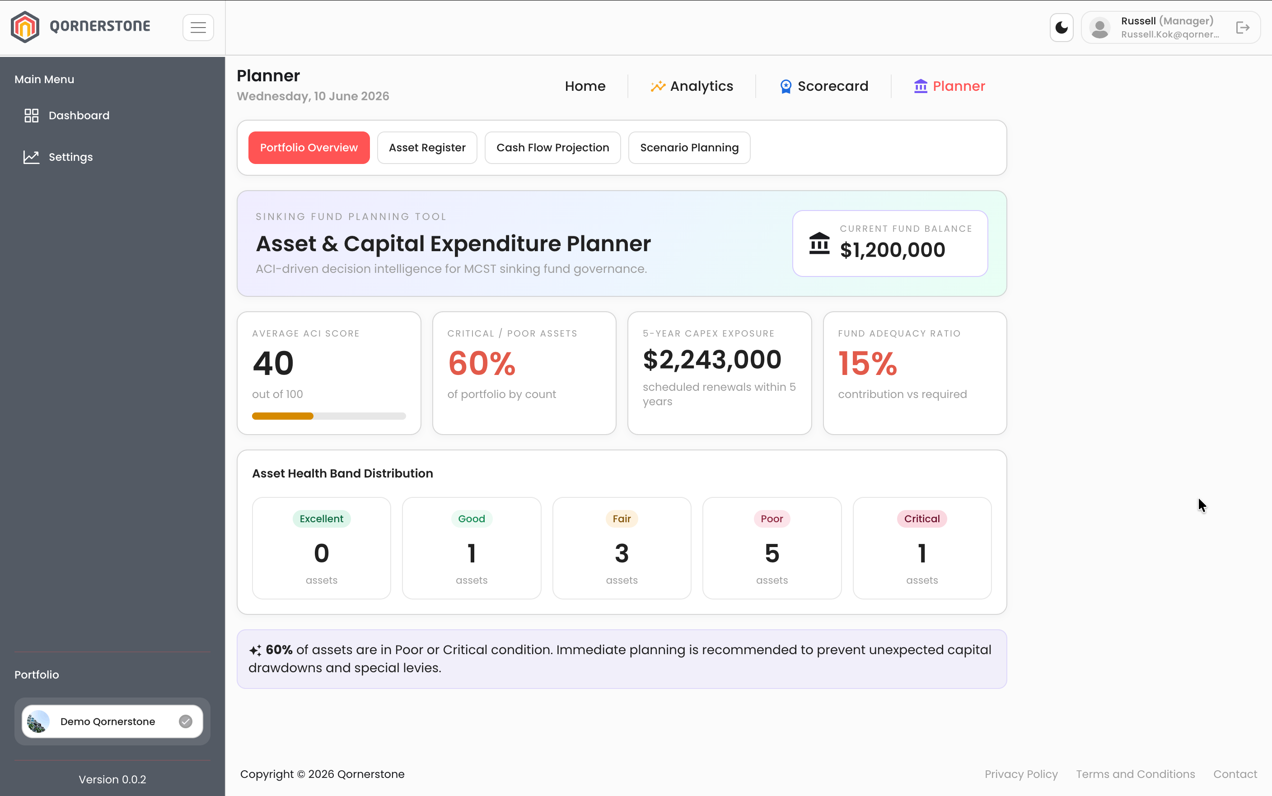
Task: Click the Good band badge
Action: pyautogui.click(x=472, y=519)
